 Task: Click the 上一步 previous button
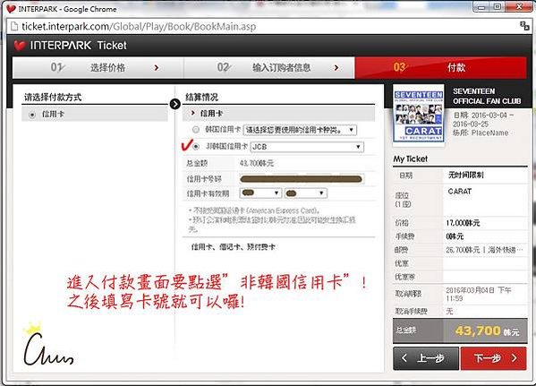pos(426,358)
